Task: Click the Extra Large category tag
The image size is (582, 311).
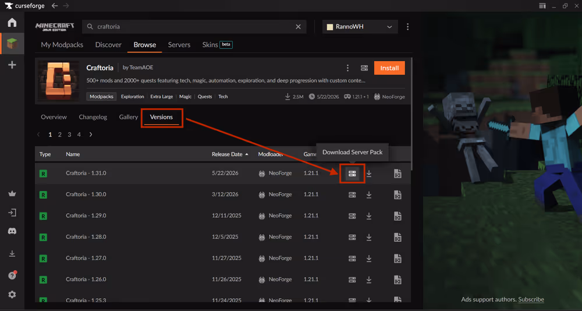Action: click(161, 97)
